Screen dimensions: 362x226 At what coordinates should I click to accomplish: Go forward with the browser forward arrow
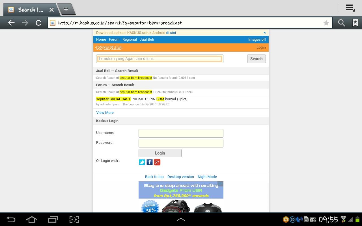click(x=25, y=23)
